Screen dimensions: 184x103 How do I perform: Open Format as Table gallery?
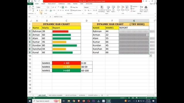[108, 9]
